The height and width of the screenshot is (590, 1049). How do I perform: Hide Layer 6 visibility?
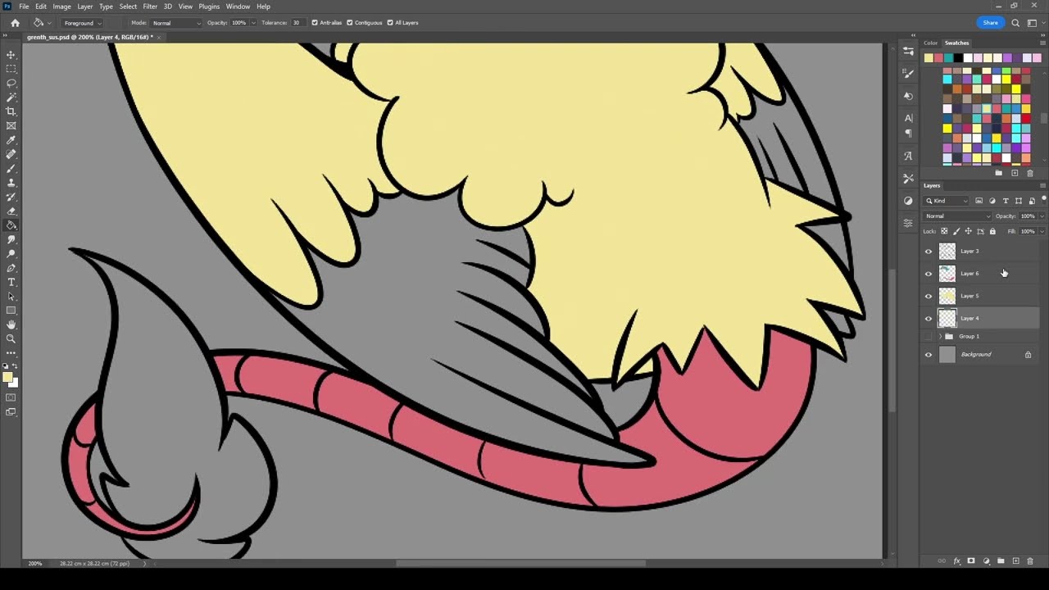pyautogui.click(x=929, y=274)
